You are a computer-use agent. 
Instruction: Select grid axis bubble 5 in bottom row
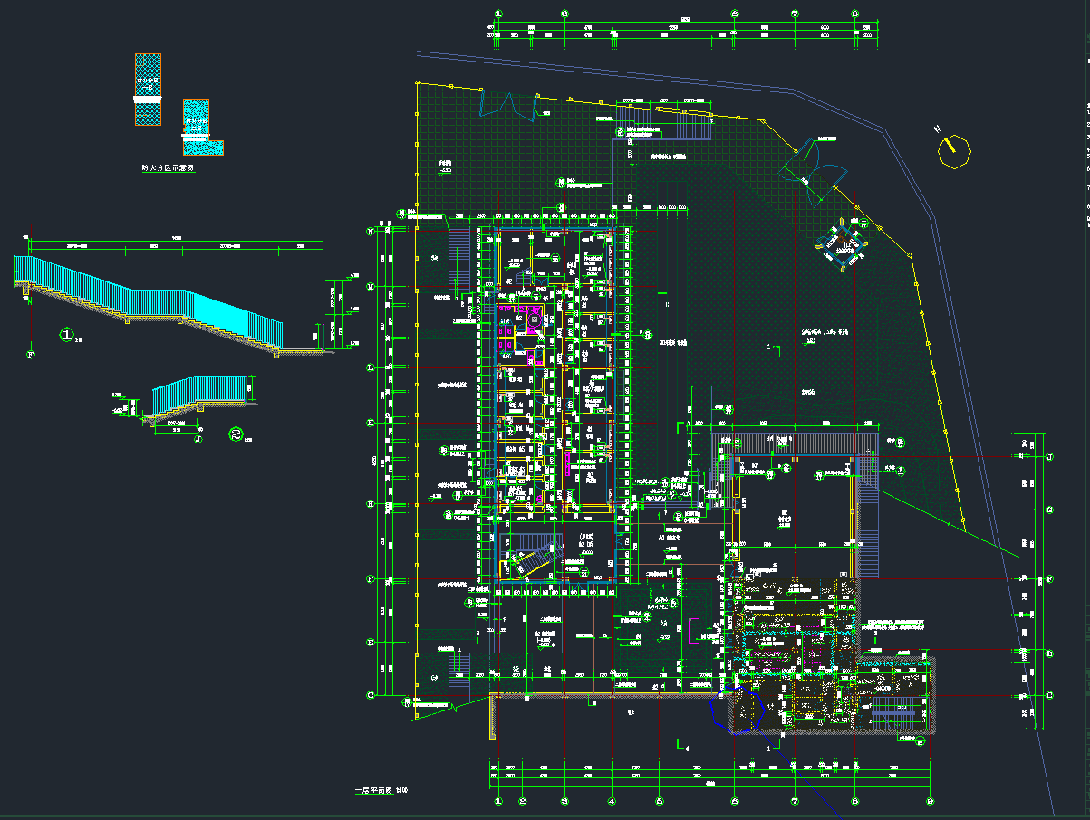660,801
